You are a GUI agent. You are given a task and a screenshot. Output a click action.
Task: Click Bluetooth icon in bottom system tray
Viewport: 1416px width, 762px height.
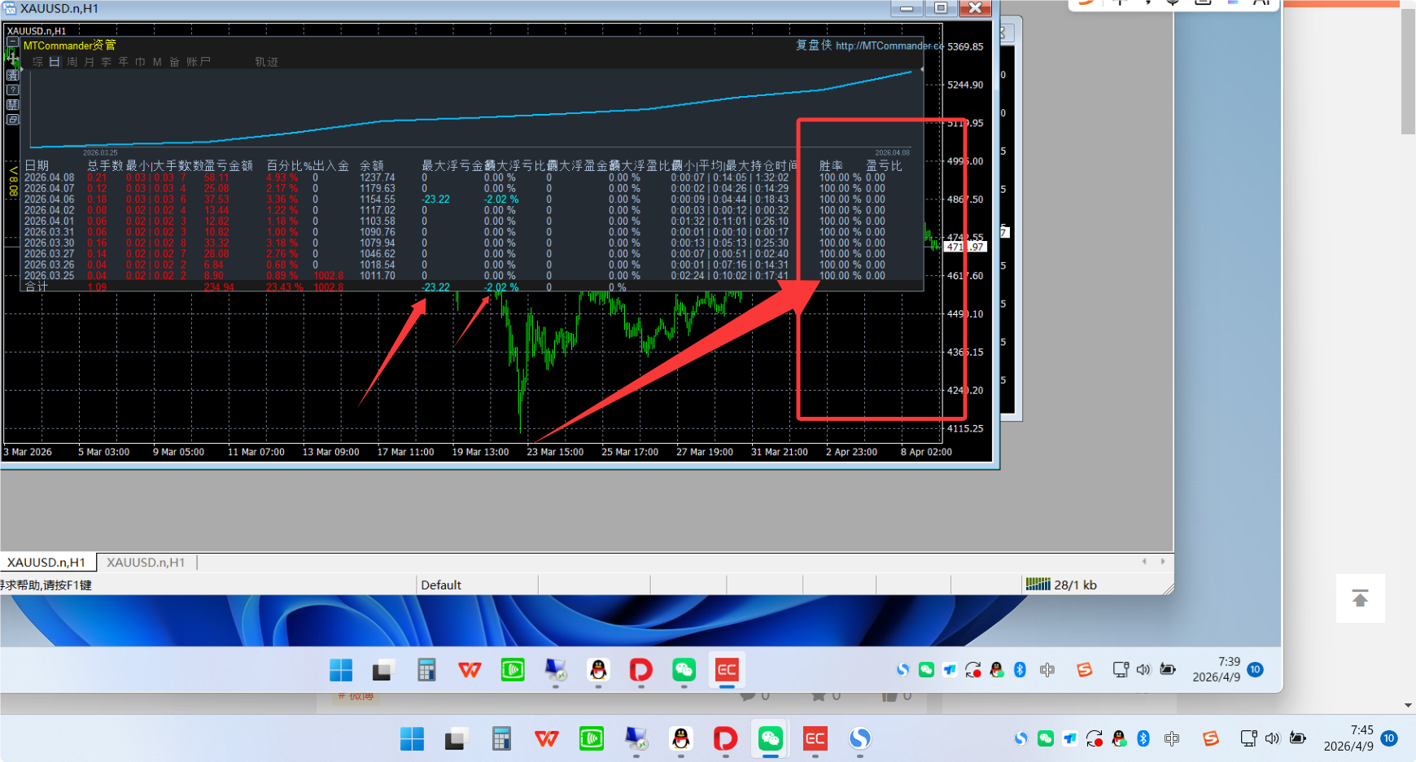(1143, 738)
